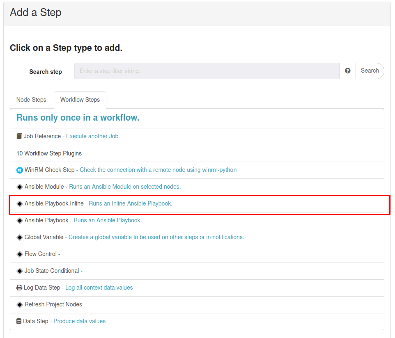Click the Global Variable plugin icon

pos(20,238)
